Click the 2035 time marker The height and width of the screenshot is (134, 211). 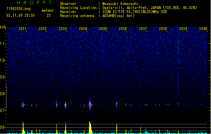pos(103,29)
